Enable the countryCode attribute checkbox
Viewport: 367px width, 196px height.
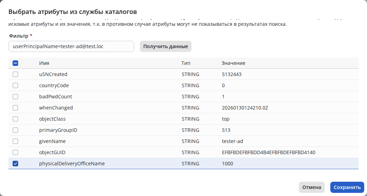[x=15, y=85]
